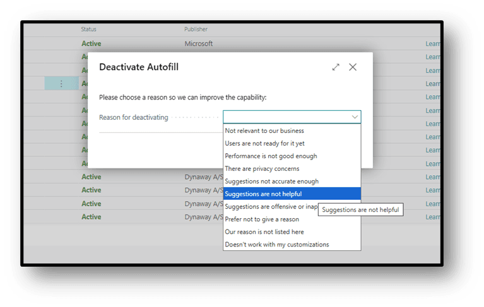Collapse the Reason for deactivating dropdown arrow
The image size is (484, 307).
(355, 117)
